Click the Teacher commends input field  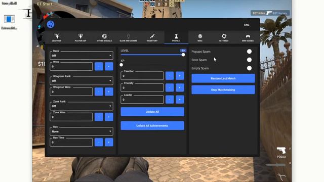(x=142, y=76)
